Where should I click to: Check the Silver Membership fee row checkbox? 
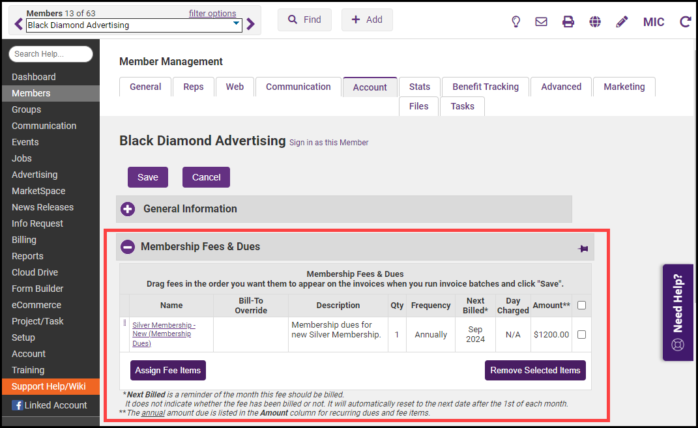click(x=581, y=335)
